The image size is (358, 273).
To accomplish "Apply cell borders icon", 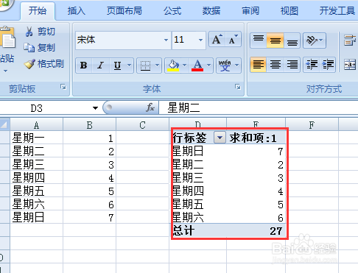I will pos(145,65).
